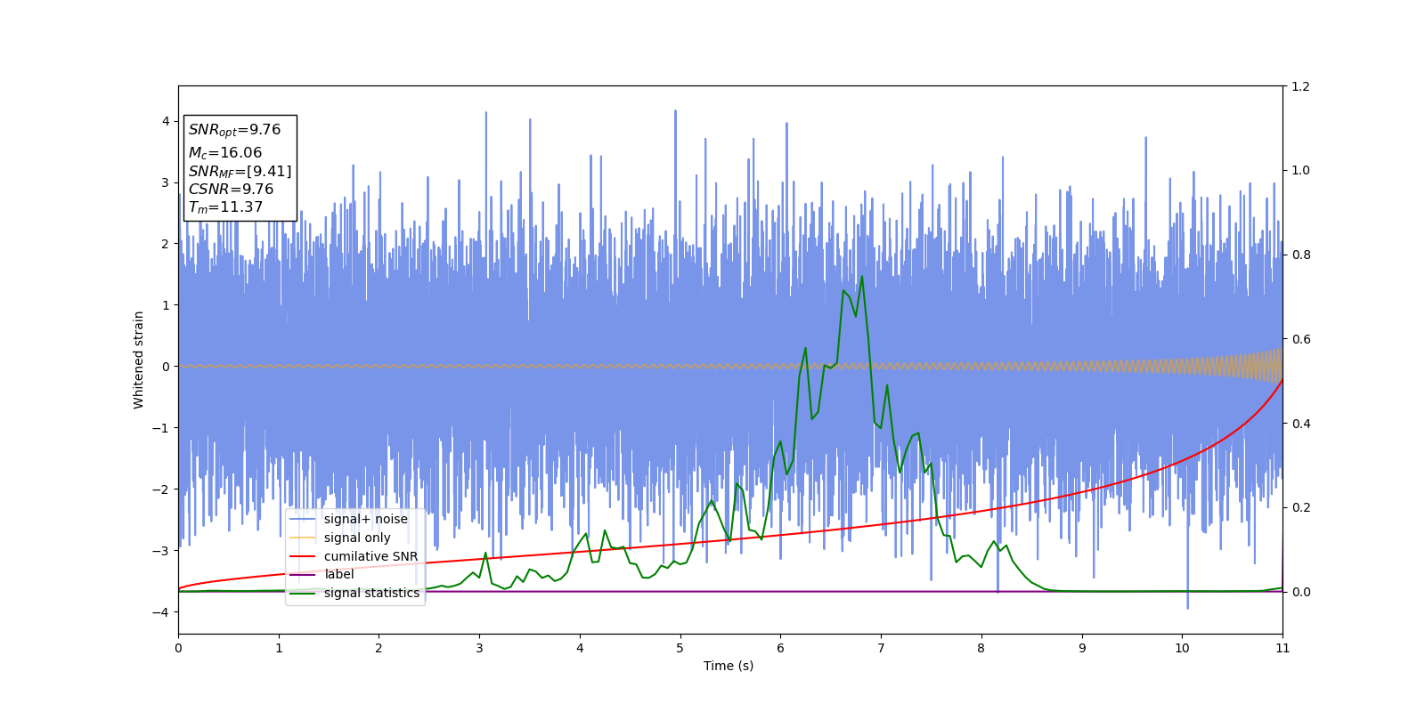Viewport: 1425px width, 712px height.
Task: Click the CSNR=9.76 annotation text
Action: 231,189
